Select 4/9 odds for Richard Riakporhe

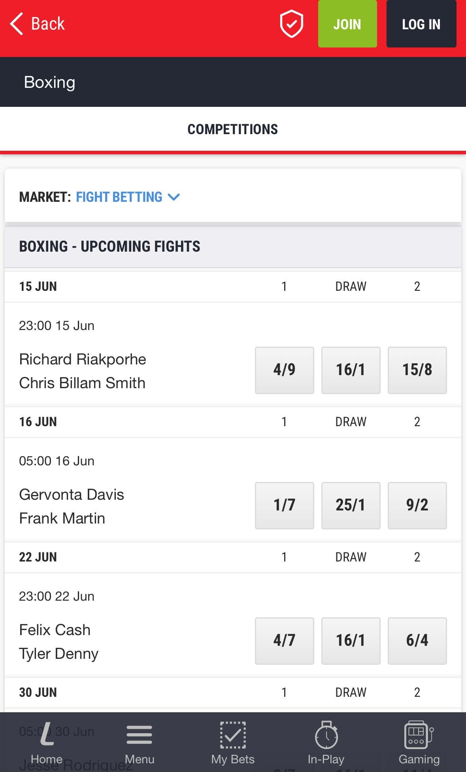click(x=284, y=370)
